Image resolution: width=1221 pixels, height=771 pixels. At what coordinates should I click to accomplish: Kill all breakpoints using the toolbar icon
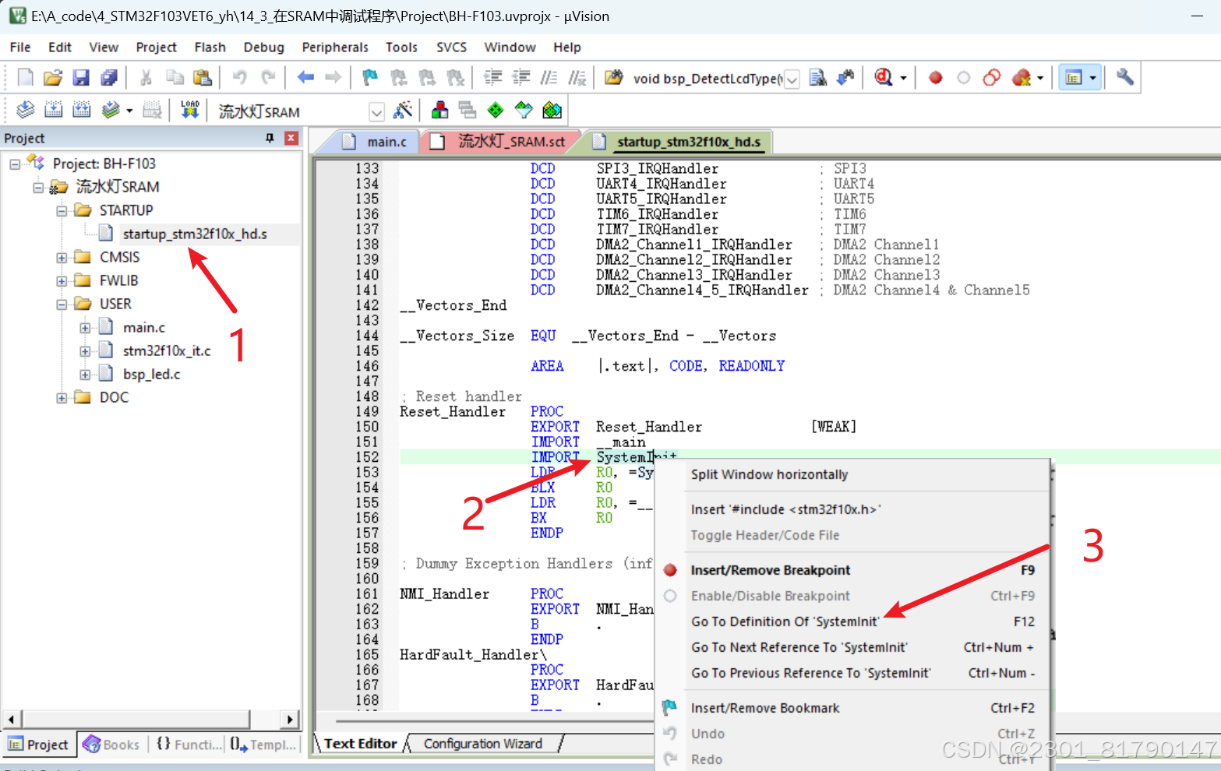coord(1022,77)
